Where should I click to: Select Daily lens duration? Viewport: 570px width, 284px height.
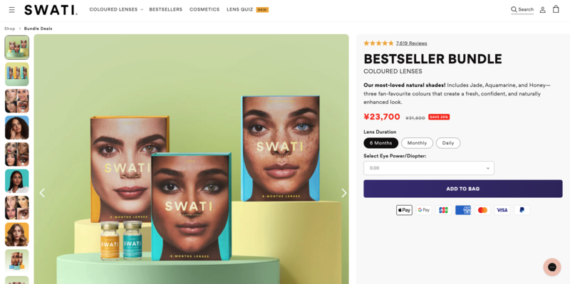(448, 143)
